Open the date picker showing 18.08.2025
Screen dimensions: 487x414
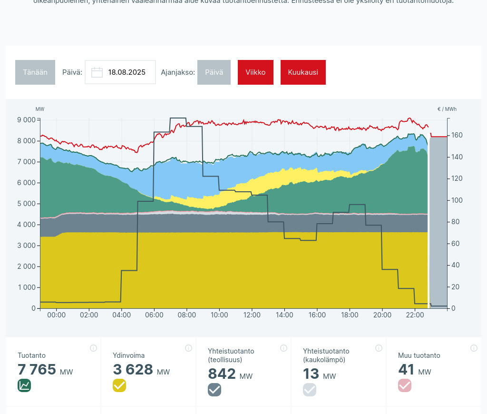[126, 72]
